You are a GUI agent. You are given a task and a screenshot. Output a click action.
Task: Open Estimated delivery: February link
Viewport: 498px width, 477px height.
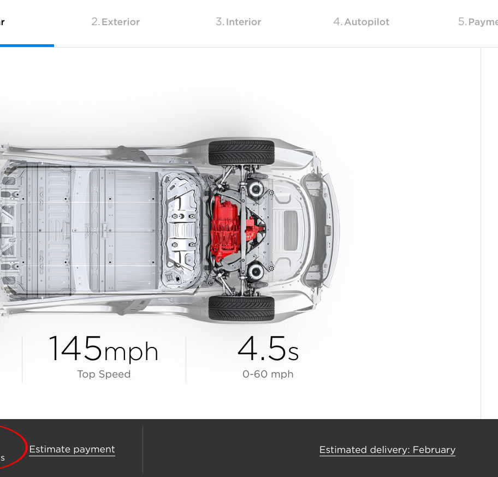pos(387,450)
